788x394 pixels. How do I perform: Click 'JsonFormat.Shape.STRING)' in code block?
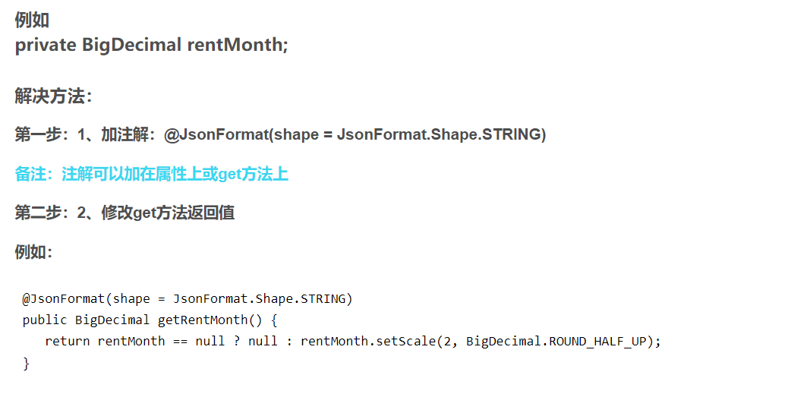[263, 299]
